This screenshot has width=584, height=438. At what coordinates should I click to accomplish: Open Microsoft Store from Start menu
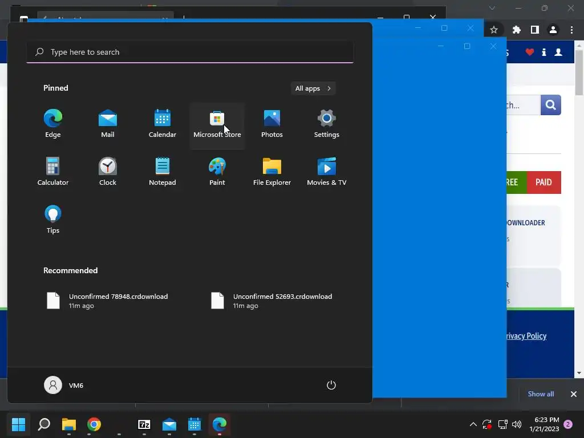(x=217, y=125)
